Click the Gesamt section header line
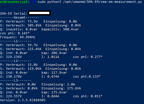Image resolution: width=144 pixels, height=104 pixels. [x=19, y=17]
